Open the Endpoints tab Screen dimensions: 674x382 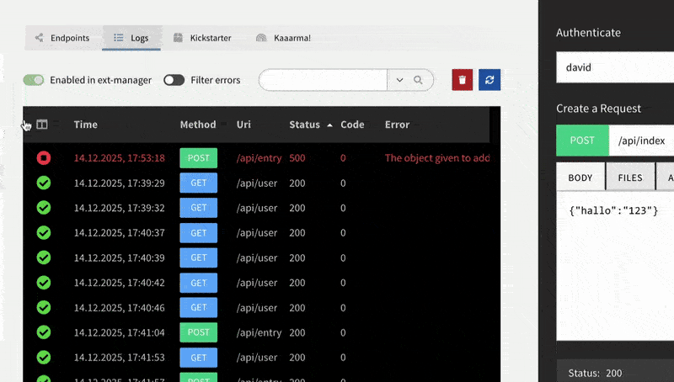pos(62,38)
